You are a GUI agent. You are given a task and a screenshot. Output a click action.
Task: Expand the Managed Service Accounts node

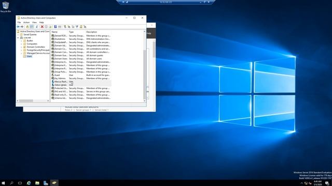tap(21, 53)
